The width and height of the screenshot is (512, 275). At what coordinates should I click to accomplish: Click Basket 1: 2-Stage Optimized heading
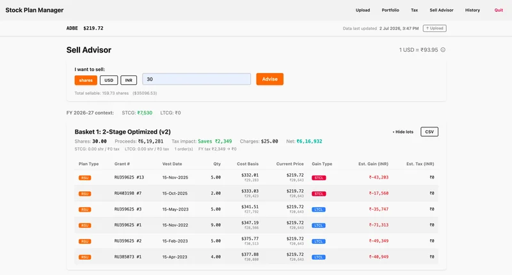pos(122,132)
